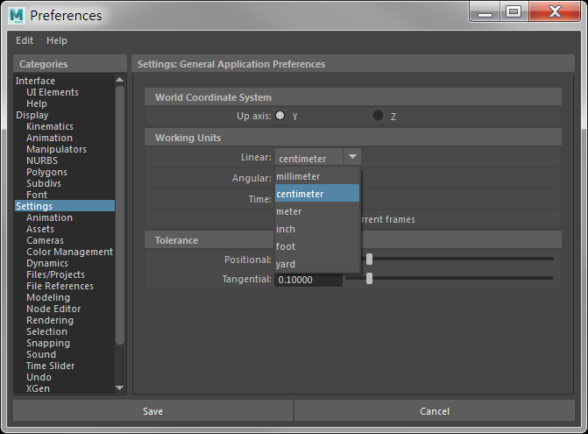
Task: Select the Kinematics category
Action: click(50, 126)
